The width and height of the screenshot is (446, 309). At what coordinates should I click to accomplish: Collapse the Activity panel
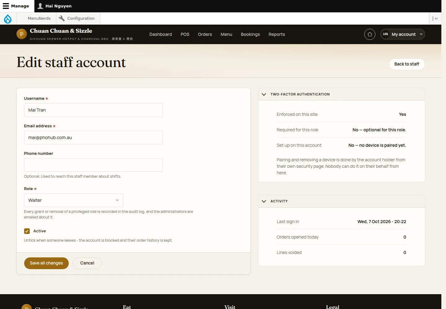tap(264, 201)
